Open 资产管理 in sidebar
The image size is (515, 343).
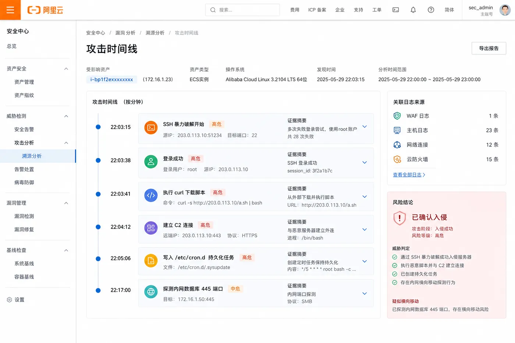[x=24, y=82]
